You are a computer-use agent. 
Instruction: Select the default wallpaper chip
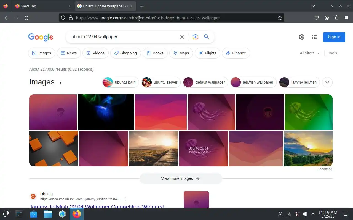click(205, 82)
